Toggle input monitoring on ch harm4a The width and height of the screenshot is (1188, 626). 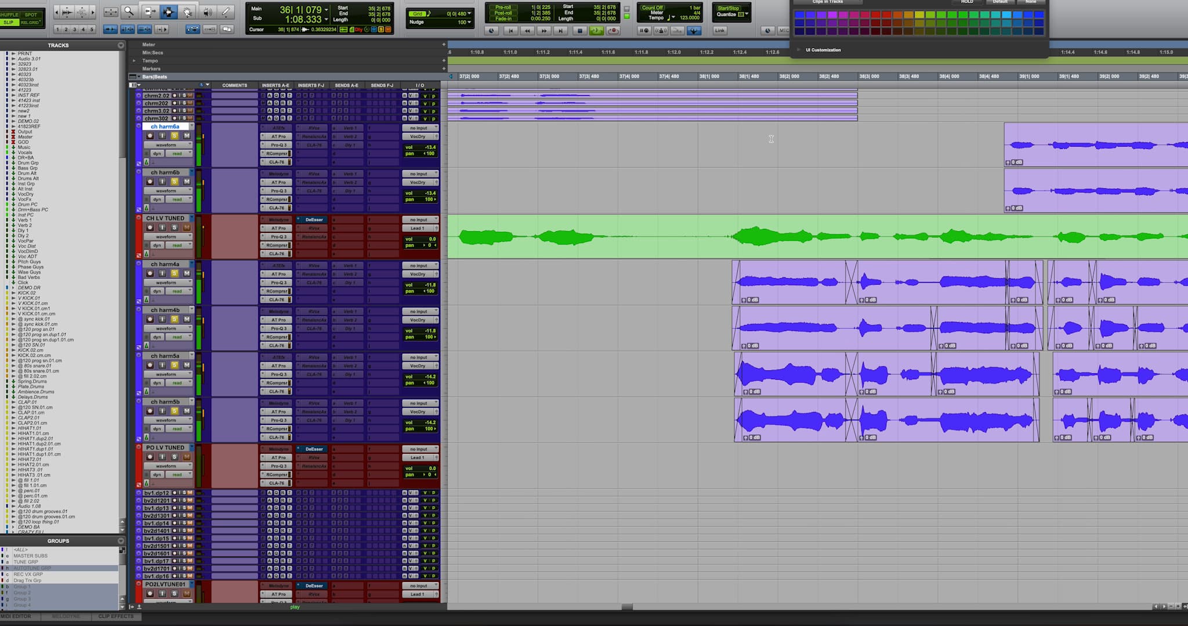(162, 274)
